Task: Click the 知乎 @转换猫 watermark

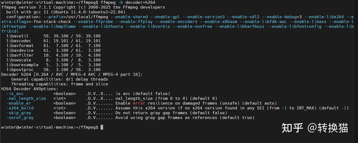Action: click(314, 128)
